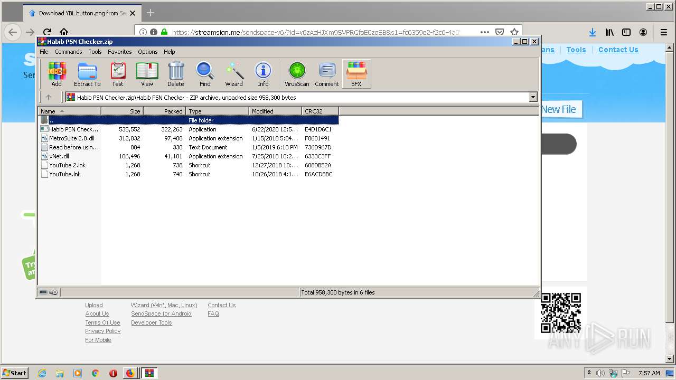The image size is (676, 380).
Task: Sort by Packed column header
Action: pyautogui.click(x=164, y=111)
